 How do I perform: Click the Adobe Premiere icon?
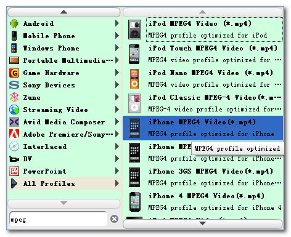click(14, 134)
